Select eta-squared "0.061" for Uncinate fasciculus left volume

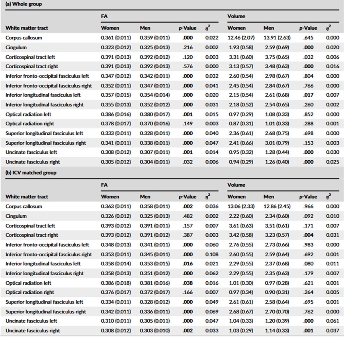point(333,321)
